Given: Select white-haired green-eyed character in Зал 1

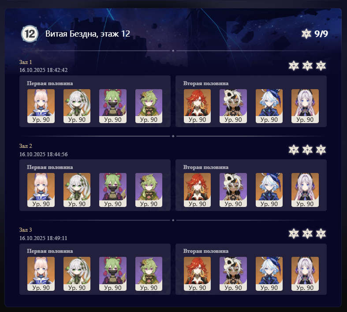Looking at the screenshot, I should 77,106.
